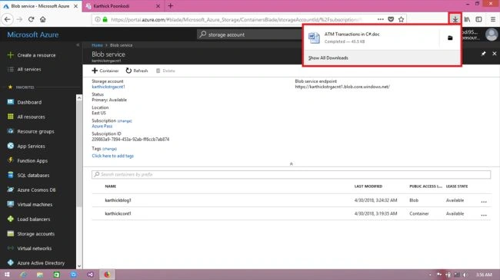Save page to Pocket
Viewport: 500px width, 280px height.
391,19
